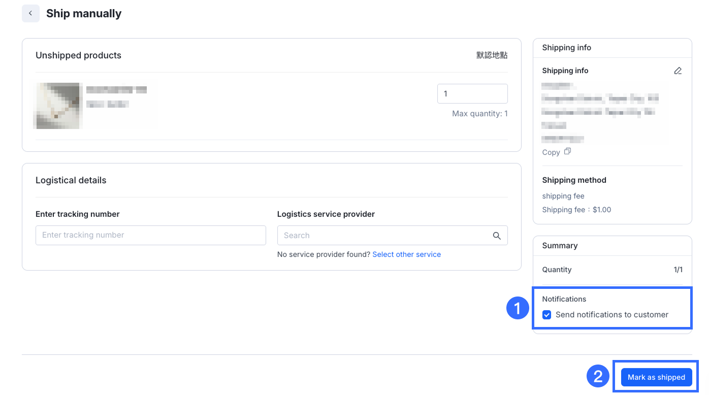This screenshot has height=395, width=709.
Task: Click the blue step 1 circle marker
Action: [x=518, y=308]
